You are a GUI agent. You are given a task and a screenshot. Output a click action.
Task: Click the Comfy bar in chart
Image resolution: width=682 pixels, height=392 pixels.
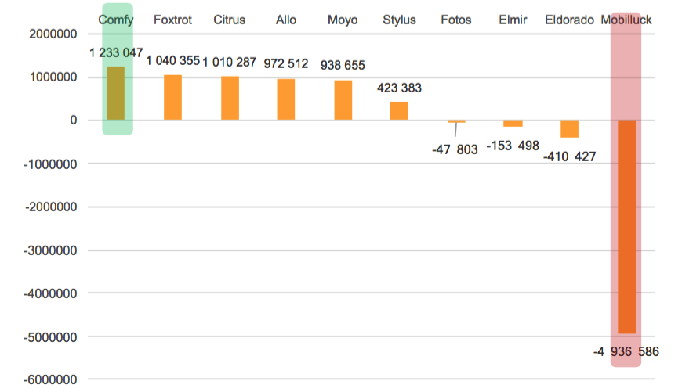tap(116, 94)
